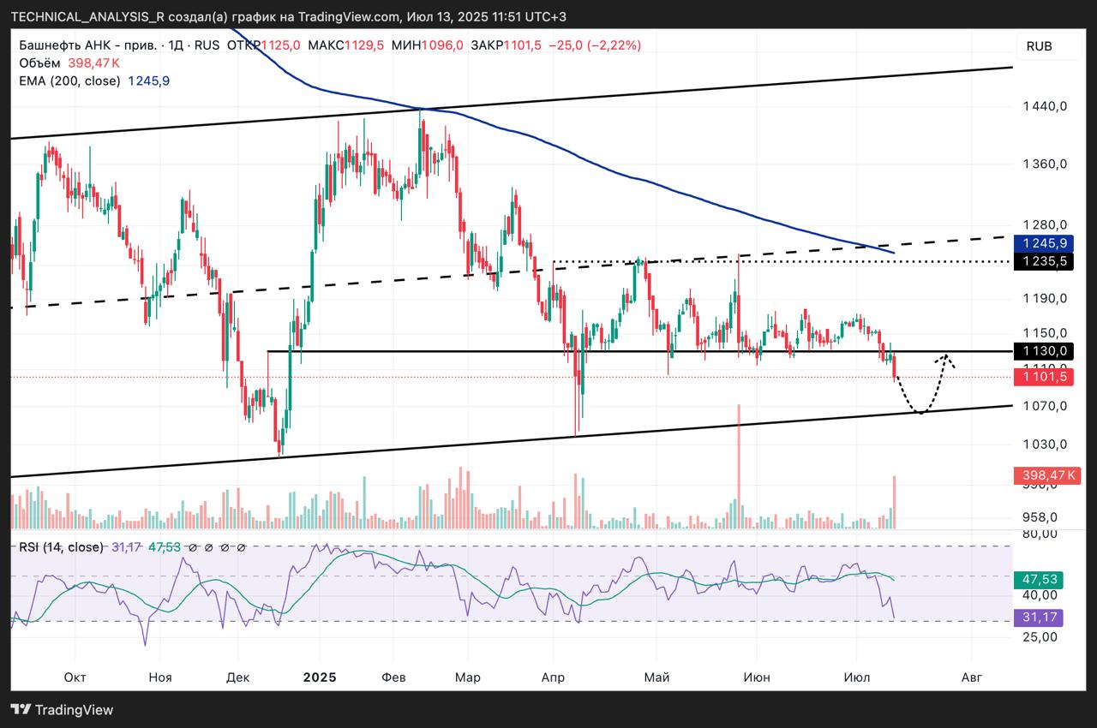Click the black 1130,0 level price tag
Image resolution: width=1097 pixels, height=728 pixels.
point(1042,351)
